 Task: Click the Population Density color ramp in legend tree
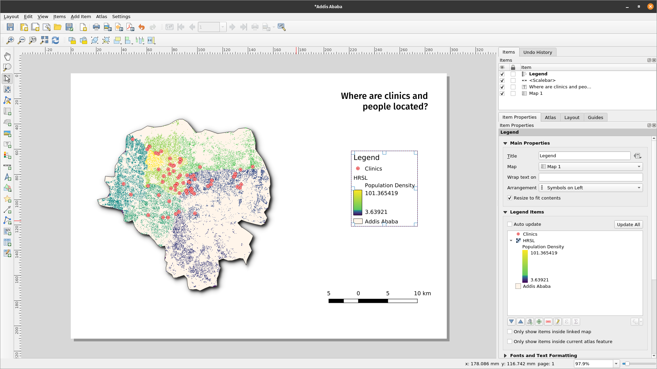[x=525, y=266]
